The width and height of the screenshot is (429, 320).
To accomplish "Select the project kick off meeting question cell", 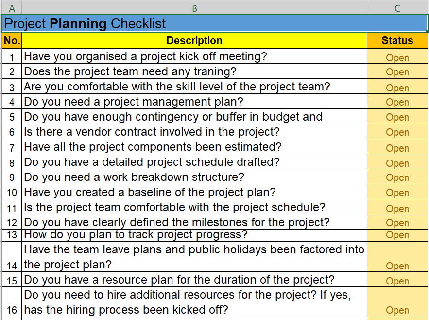I will pos(194,57).
